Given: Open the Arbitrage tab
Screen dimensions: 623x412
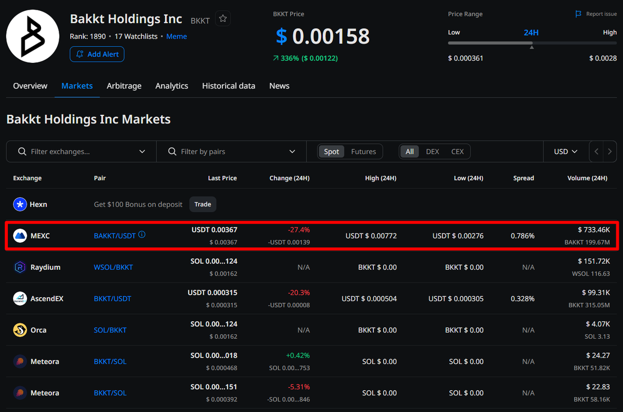Looking at the screenshot, I should 124,86.
